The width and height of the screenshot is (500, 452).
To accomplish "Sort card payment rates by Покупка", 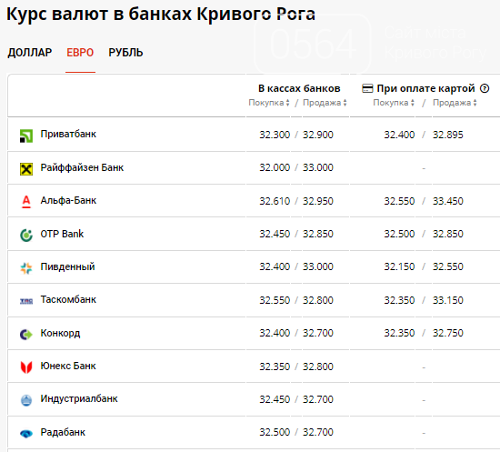I will (x=394, y=103).
